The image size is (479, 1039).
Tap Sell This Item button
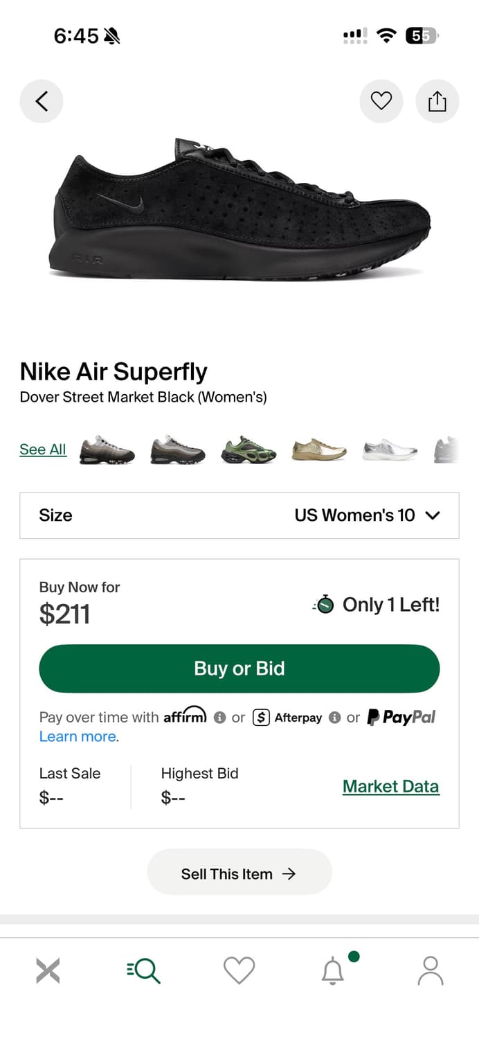point(239,874)
